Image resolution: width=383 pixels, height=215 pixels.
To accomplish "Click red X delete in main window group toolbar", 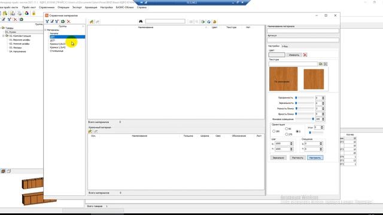I will click(15, 19).
